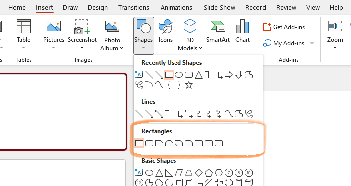The height and width of the screenshot is (186, 351).
Task: Expand the Zoom dropdown arrow
Action: 335,48
